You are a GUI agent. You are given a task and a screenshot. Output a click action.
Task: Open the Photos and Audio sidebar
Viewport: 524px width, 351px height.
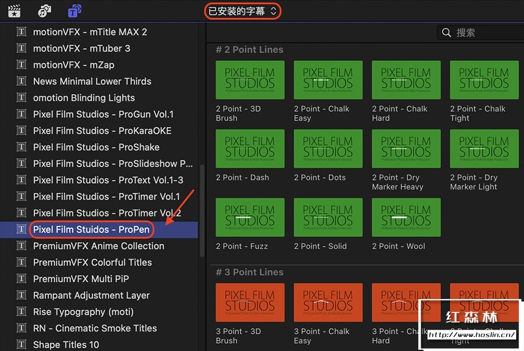(44, 11)
